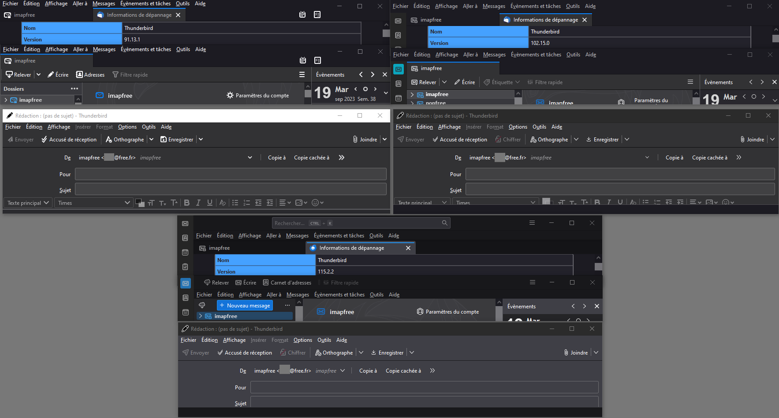Open Carnet d'adresses from the toolbar
Image resolution: width=779 pixels, height=418 pixels.
coord(287,283)
